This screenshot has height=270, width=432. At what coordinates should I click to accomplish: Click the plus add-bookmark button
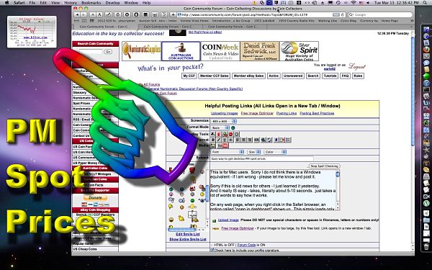pos(173,14)
